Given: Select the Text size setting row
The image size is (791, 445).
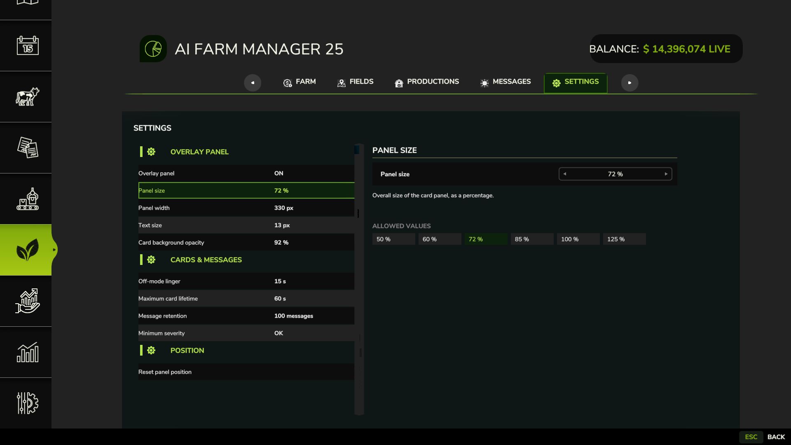Looking at the screenshot, I should click(x=246, y=225).
